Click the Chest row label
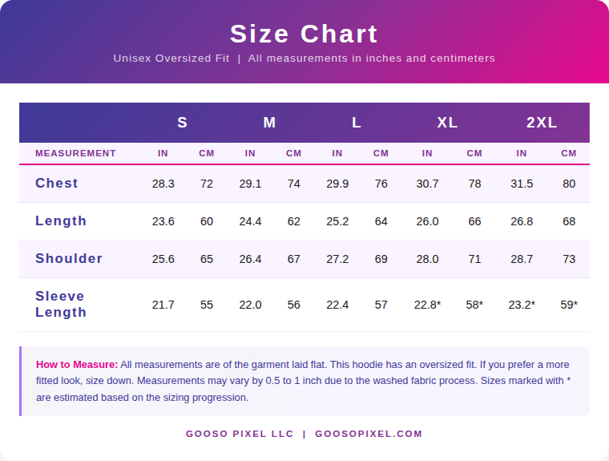Viewport: 609px width, 461px height. (x=57, y=184)
